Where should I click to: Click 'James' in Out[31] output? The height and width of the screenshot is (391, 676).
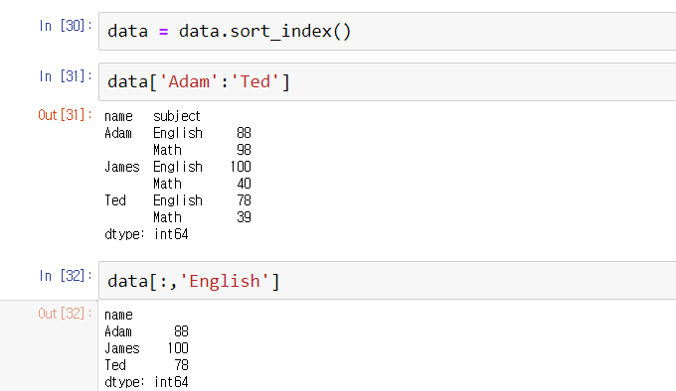click(x=122, y=167)
